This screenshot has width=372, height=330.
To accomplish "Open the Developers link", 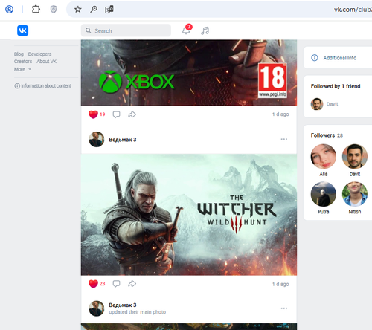I will (x=39, y=54).
